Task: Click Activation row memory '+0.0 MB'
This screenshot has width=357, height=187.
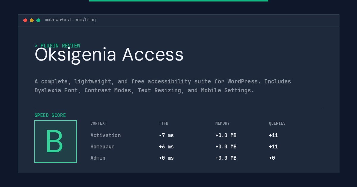Action: (226, 135)
